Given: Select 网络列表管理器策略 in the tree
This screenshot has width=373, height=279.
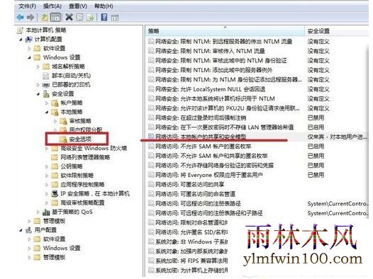Looking at the screenshot, I should point(85,157).
